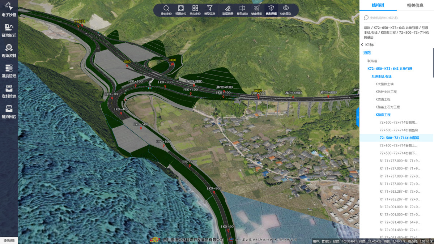Collapse the K路面工程 tree node
Image resolution: width=434 pixels, height=244 pixels.
point(383,115)
